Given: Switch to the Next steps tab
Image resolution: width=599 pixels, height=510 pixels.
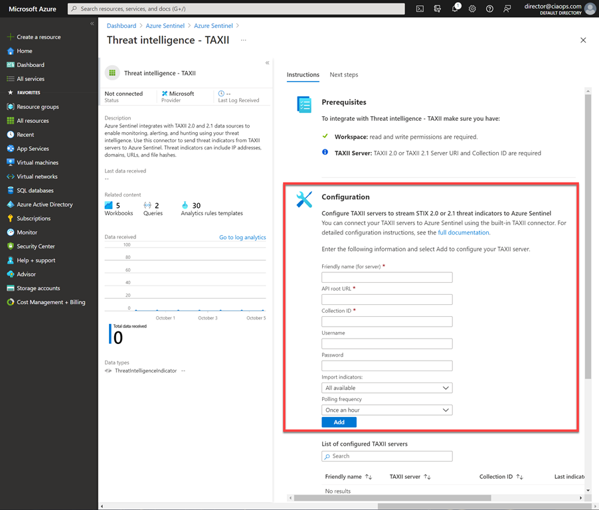Looking at the screenshot, I should pyautogui.click(x=343, y=74).
